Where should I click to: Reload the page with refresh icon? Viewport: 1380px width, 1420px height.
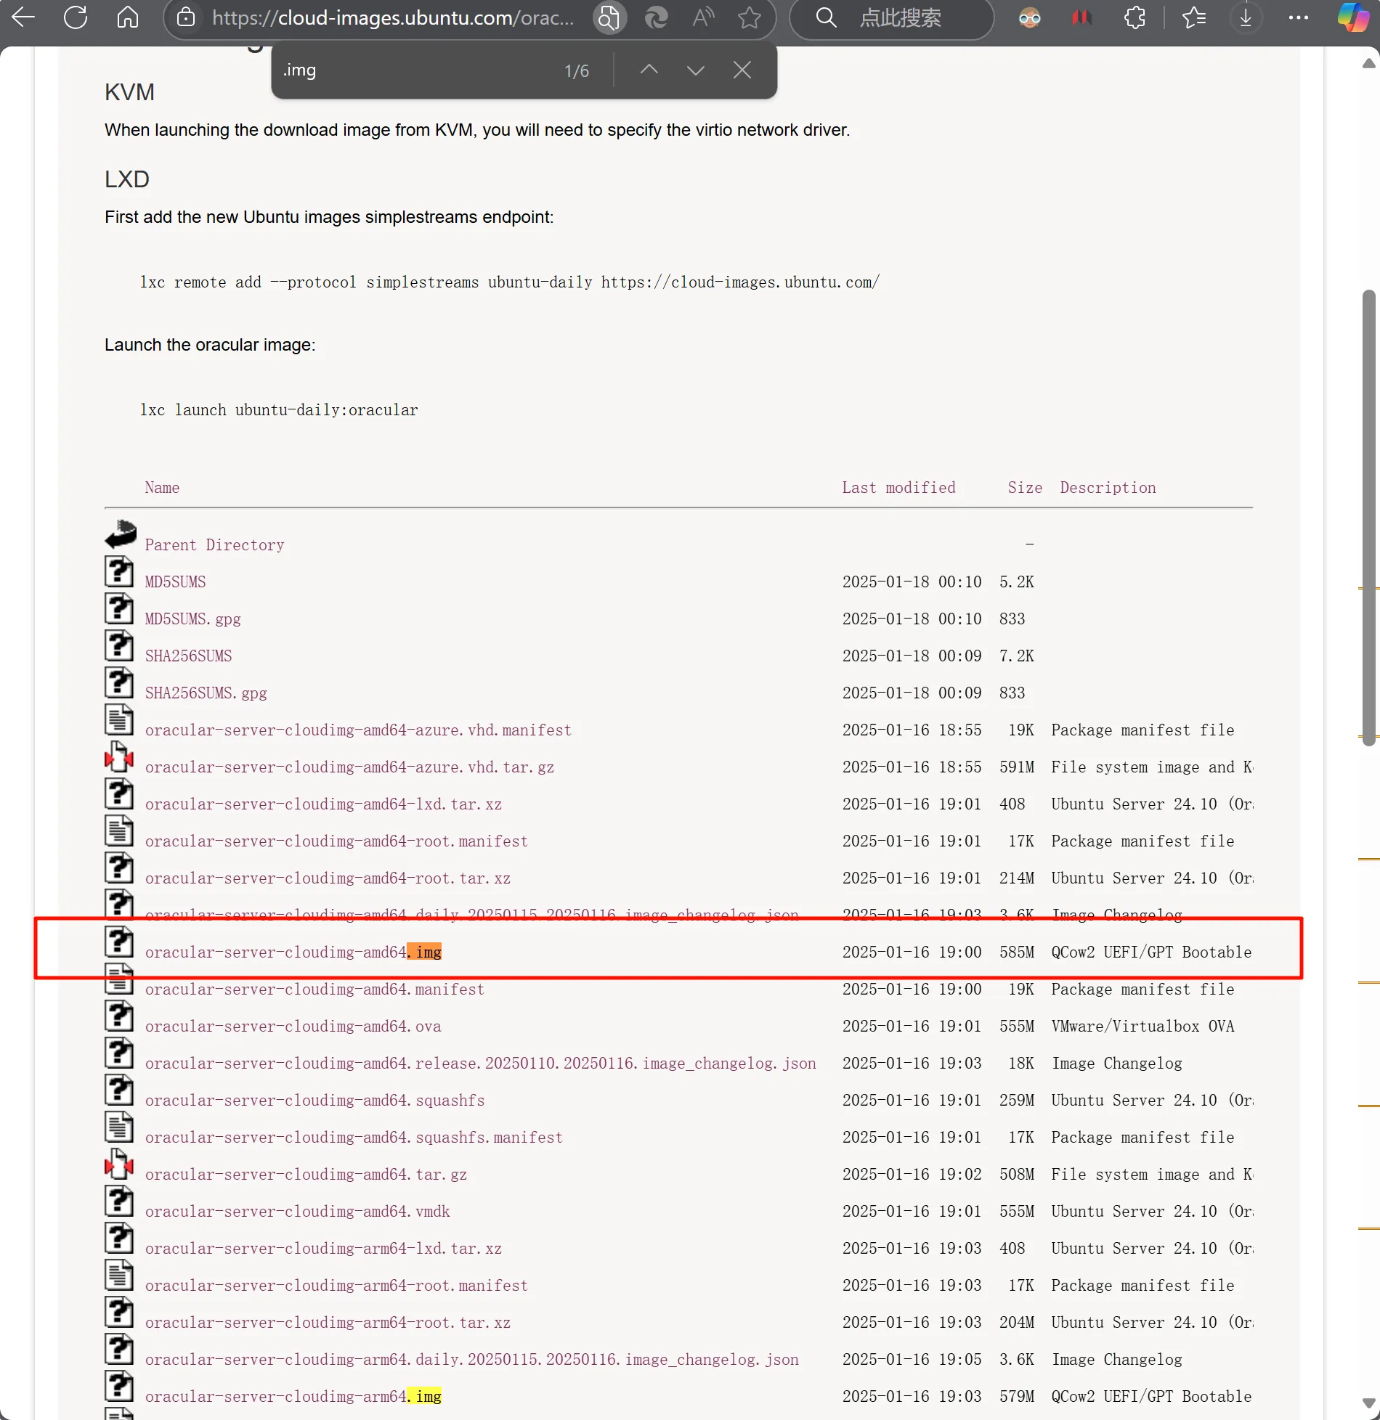click(x=76, y=17)
